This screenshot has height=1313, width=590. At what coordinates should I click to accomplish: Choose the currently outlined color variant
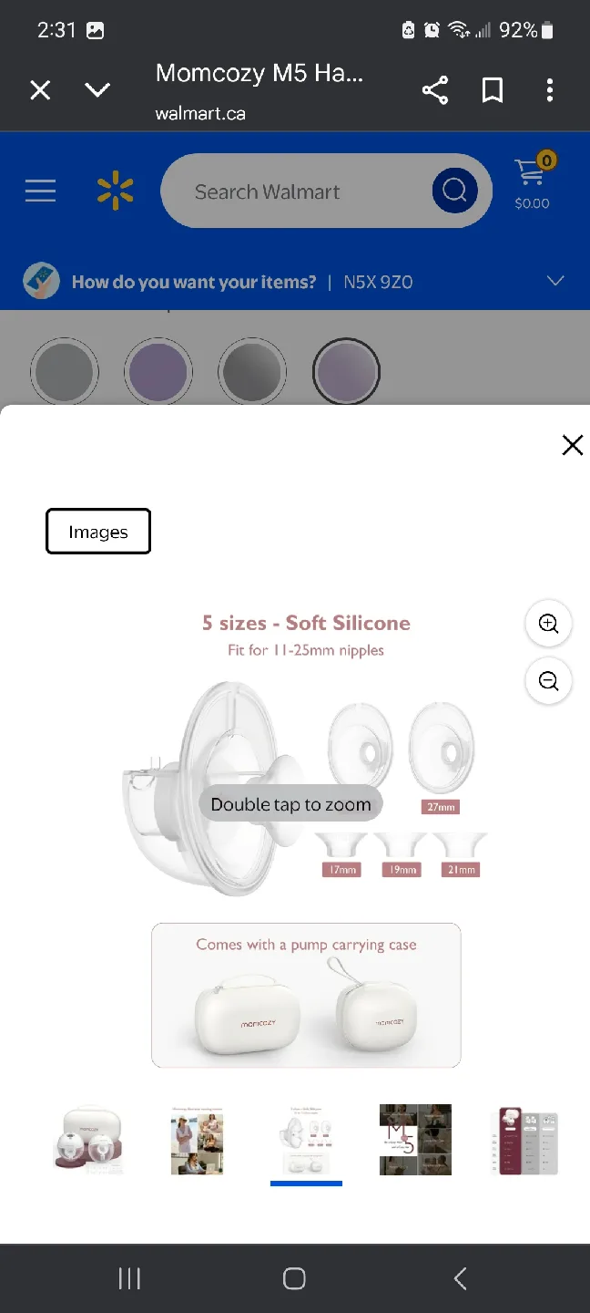click(x=346, y=371)
